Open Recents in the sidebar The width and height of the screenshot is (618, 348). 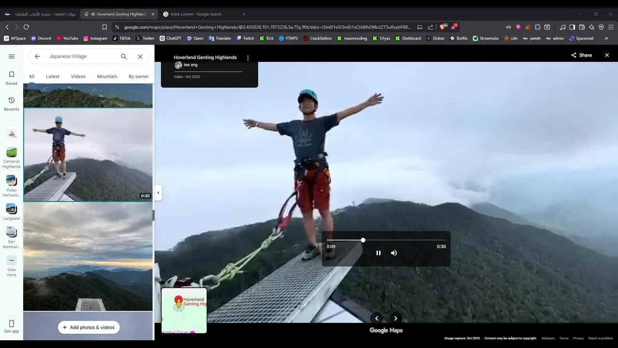click(12, 103)
